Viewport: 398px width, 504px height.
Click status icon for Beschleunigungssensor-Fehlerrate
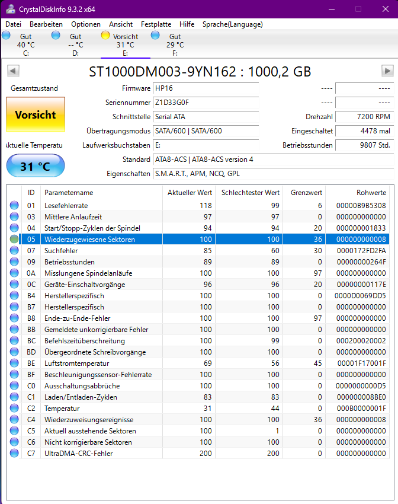point(14,374)
